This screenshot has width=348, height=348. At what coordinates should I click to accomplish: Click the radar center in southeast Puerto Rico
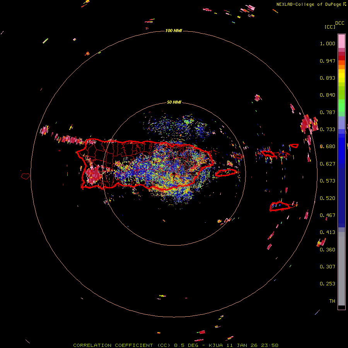[x=174, y=174]
